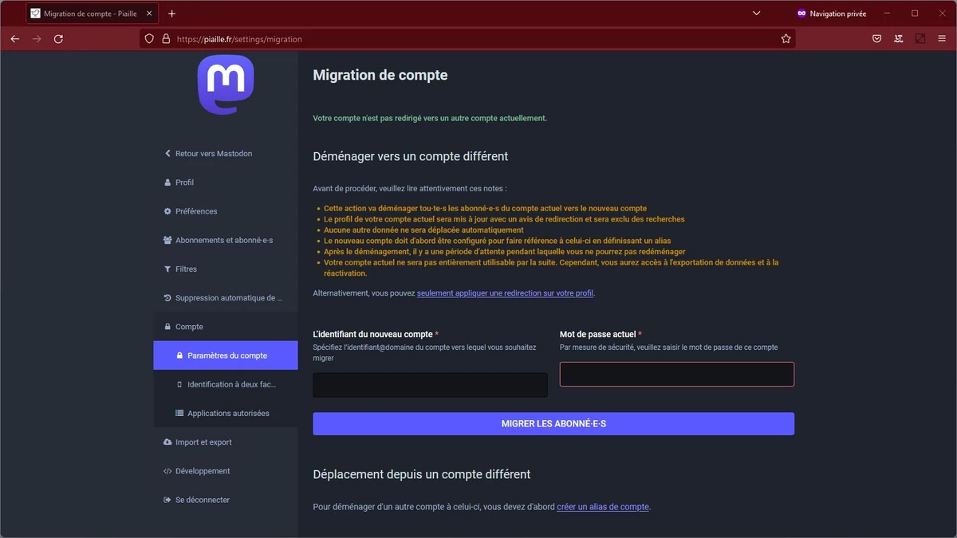The image size is (957, 538).
Task: Click the code icon beside Développement
Action: tap(167, 471)
